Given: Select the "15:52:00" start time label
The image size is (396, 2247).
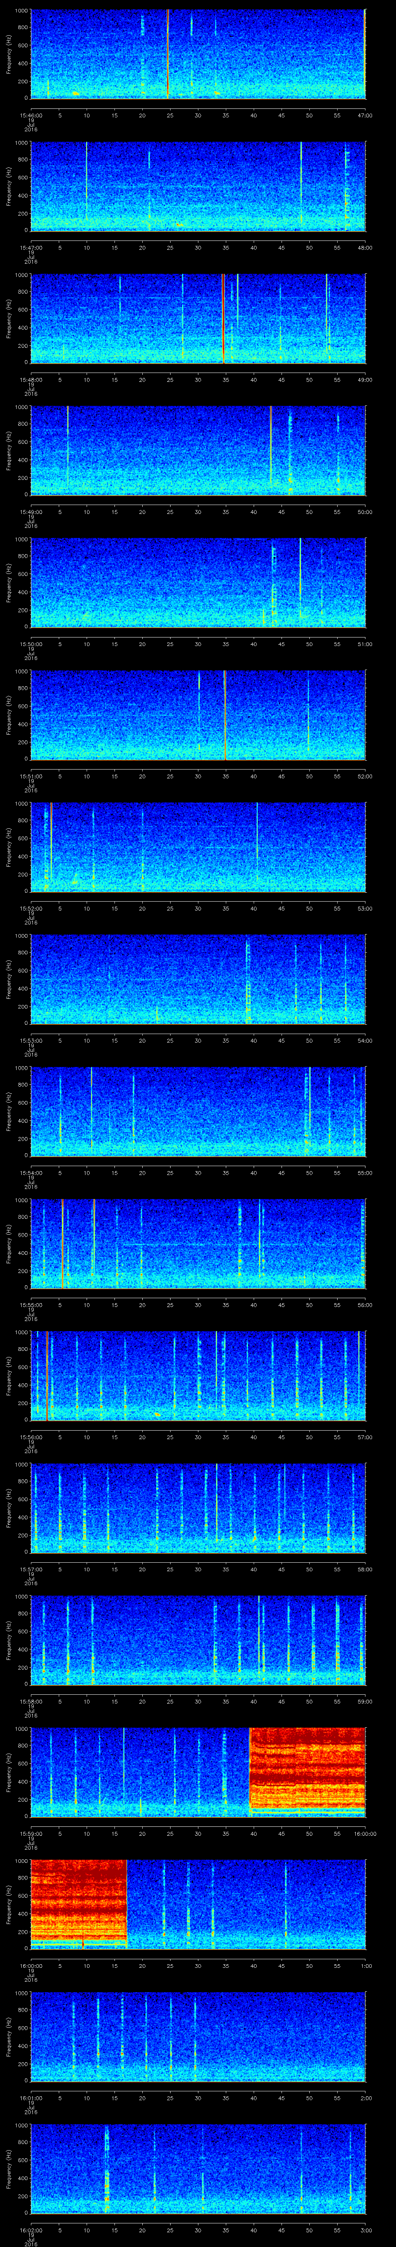Looking at the screenshot, I should (31, 908).
